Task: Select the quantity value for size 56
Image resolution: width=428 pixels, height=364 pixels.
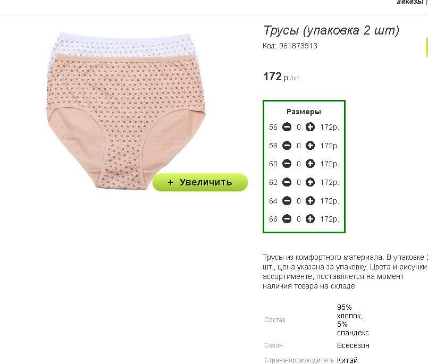Action: [x=299, y=127]
